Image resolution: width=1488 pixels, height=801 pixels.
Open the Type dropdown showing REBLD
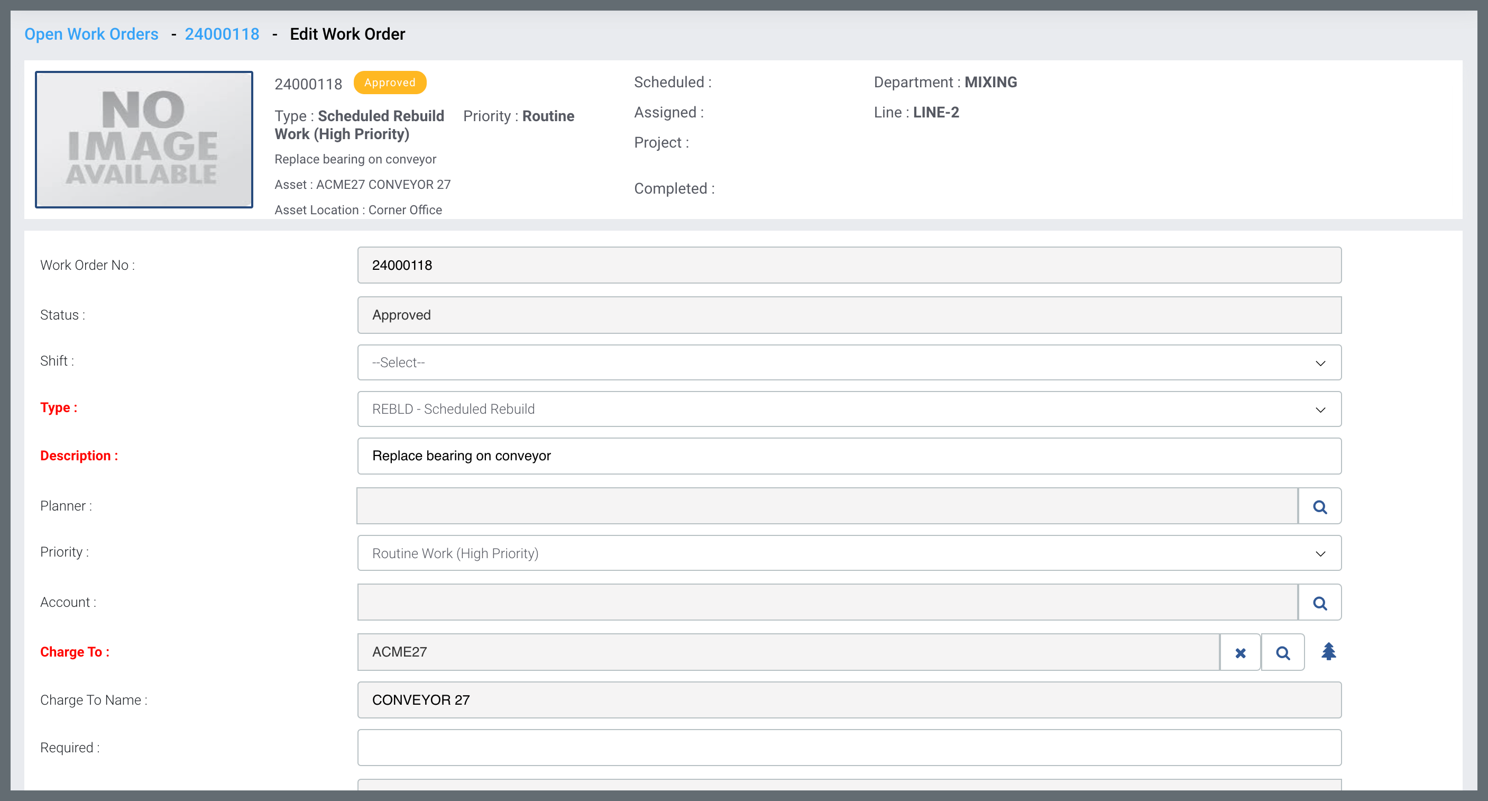click(x=849, y=409)
